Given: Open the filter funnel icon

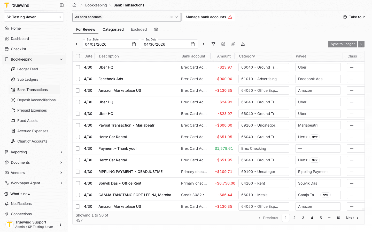Looking at the screenshot, I should coord(213,44).
